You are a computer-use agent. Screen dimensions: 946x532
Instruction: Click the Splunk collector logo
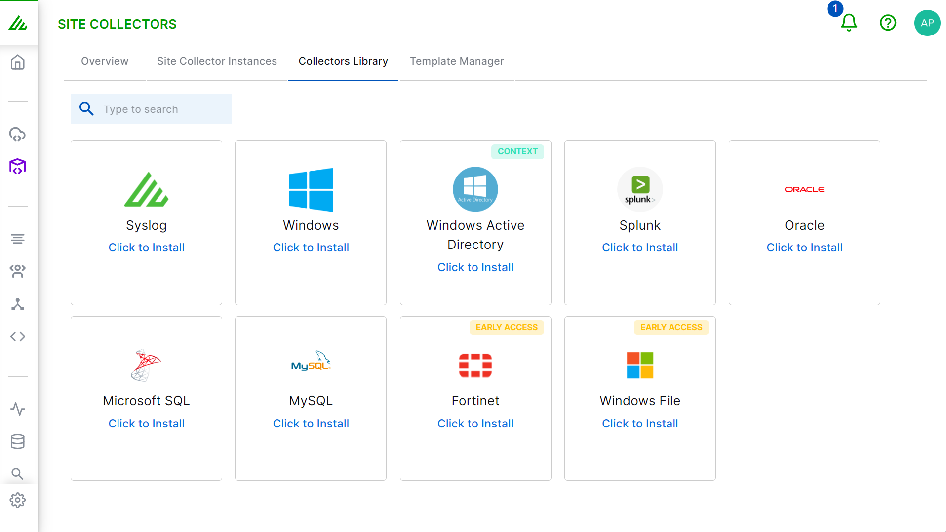pos(640,189)
